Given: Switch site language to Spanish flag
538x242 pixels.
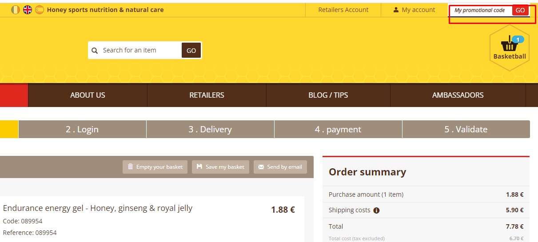Looking at the screenshot, I should click(x=40, y=10).
